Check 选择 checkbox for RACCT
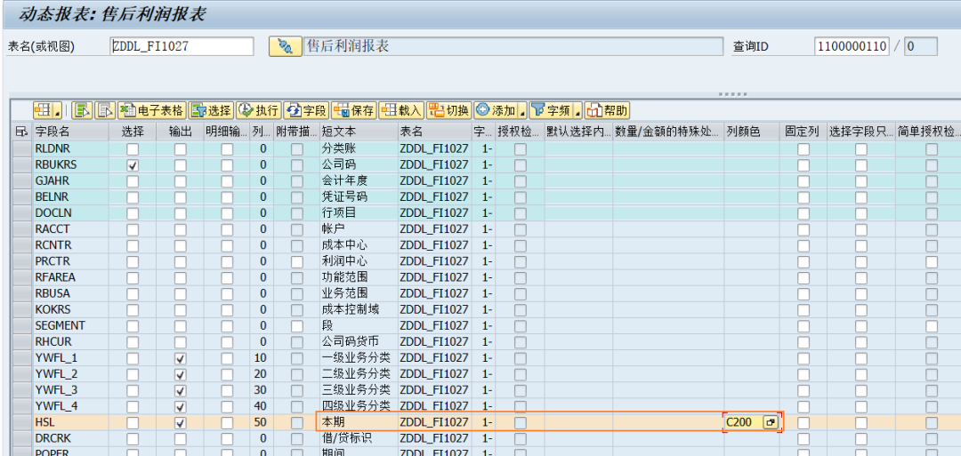Viewport: 961px width, 456px height. [133, 229]
